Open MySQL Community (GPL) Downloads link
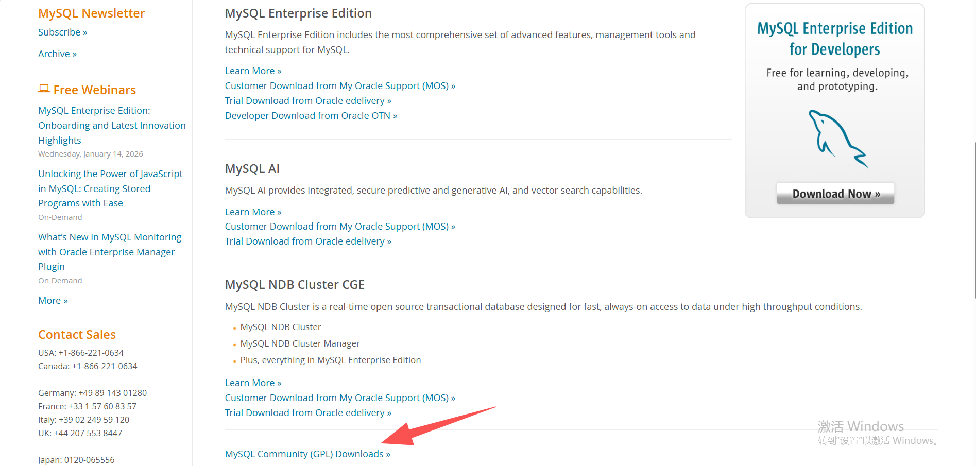The height and width of the screenshot is (466, 976). [307, 454]
